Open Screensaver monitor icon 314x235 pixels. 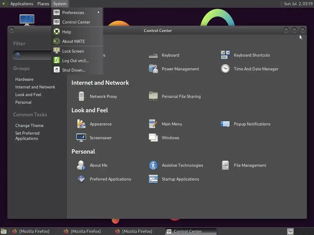click(x=81, y=138)
